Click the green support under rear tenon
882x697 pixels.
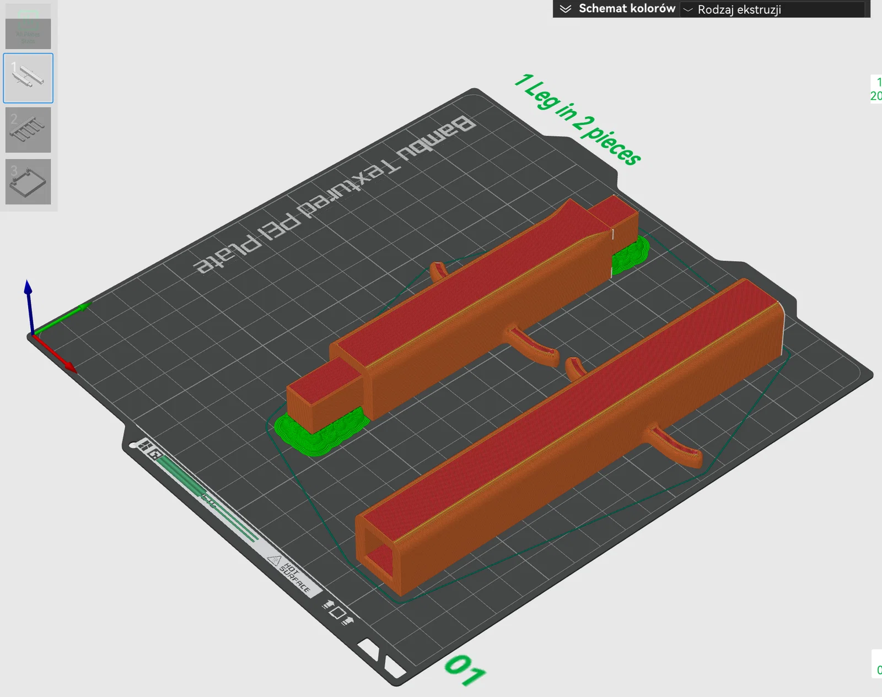tap(630, 255)
